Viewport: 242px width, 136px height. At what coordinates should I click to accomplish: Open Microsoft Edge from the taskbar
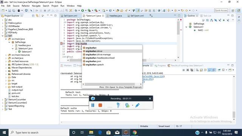point(100,133)
